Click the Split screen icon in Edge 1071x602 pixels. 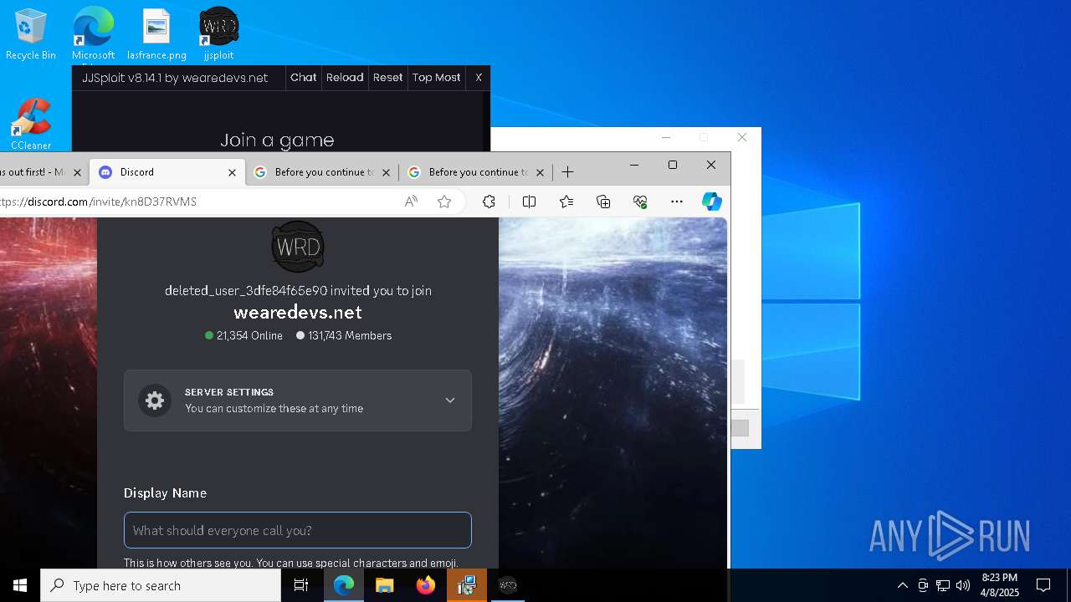click(529, 202)
